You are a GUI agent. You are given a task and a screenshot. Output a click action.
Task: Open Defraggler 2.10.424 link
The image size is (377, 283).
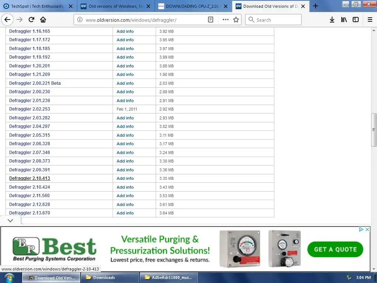[29, 187]
